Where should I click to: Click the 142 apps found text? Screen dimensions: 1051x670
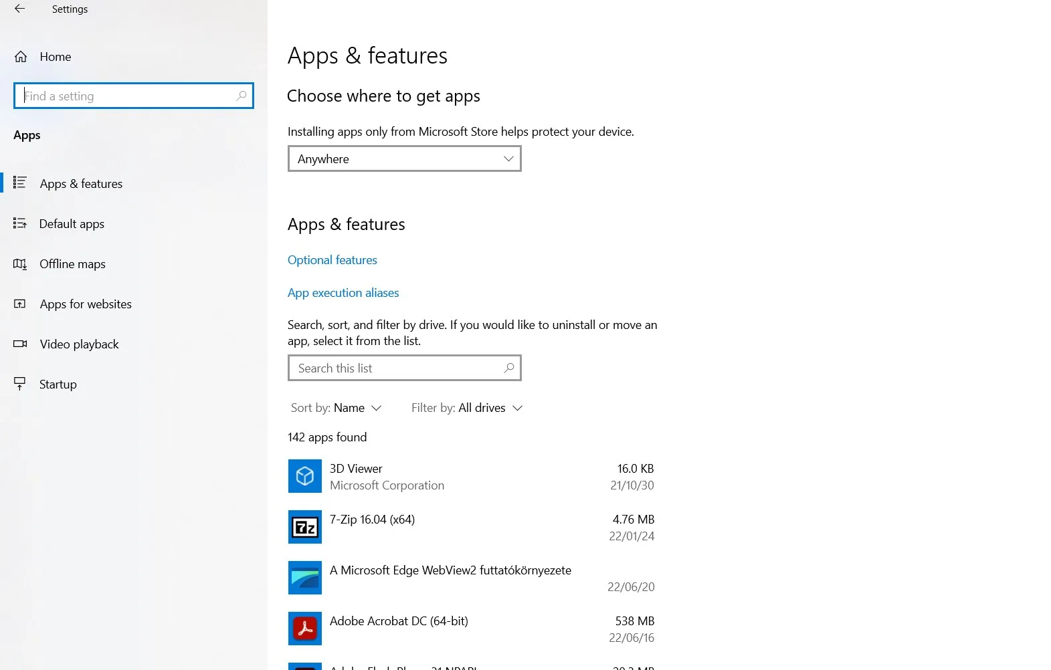(x=327, y=437)
